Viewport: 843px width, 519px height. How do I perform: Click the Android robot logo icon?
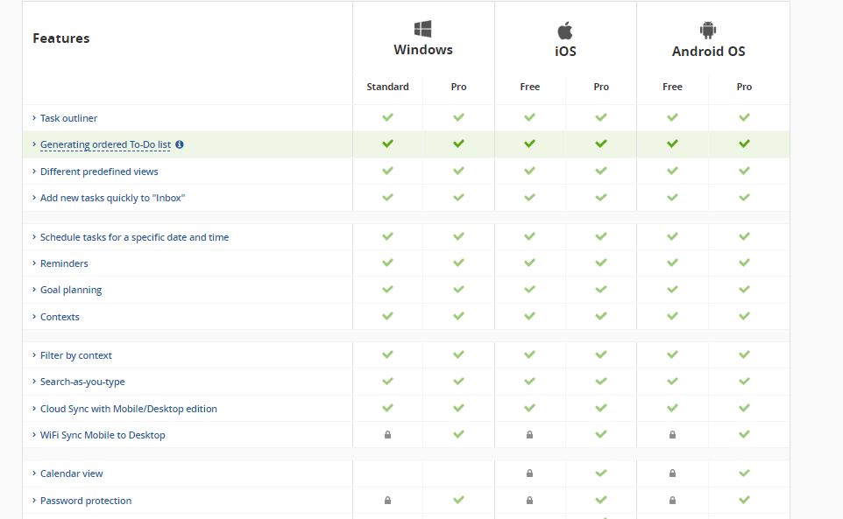click(x=708, y=30)
